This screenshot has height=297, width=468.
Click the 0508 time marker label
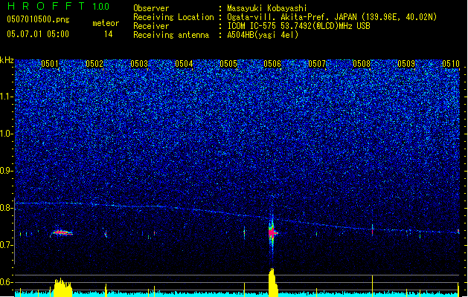(362, 64)
